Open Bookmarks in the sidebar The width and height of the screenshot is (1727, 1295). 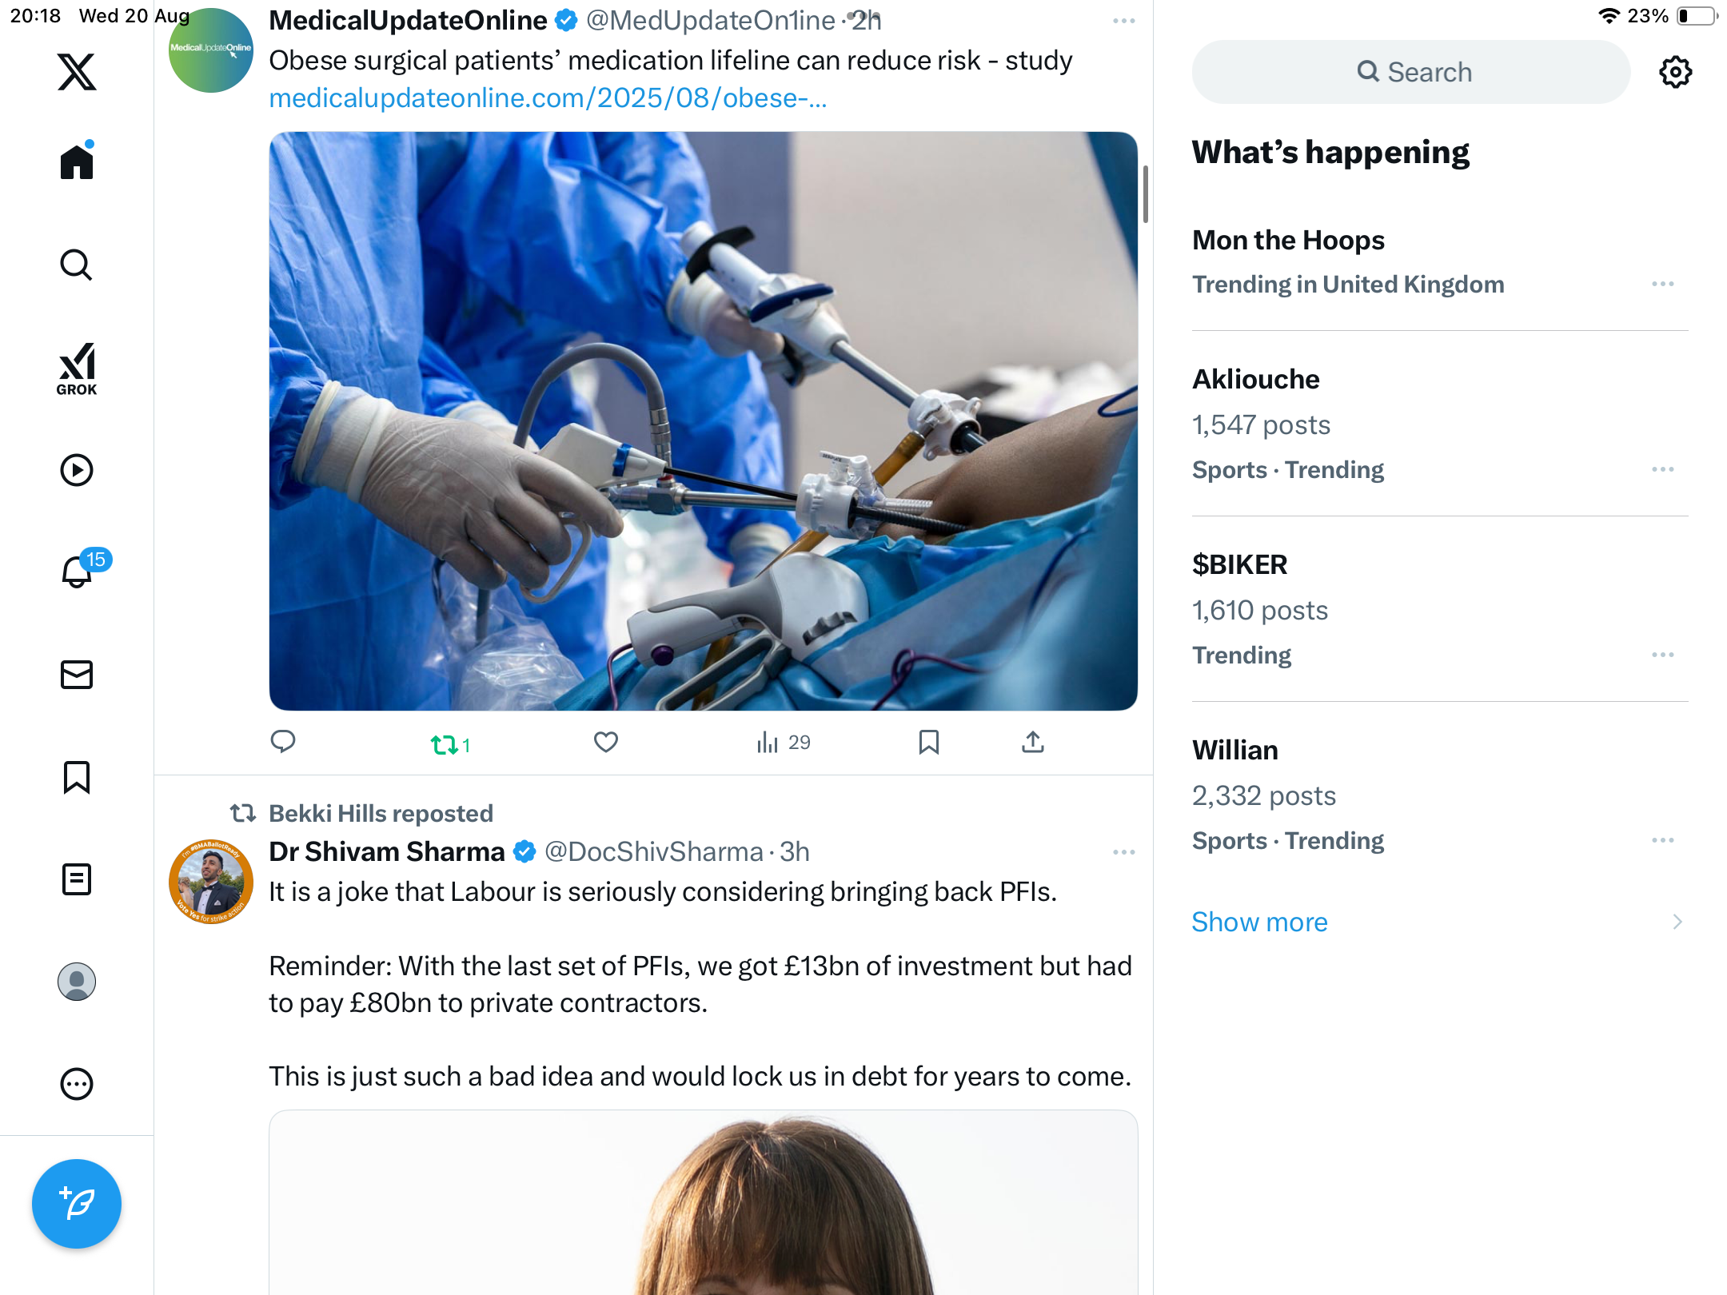(x=77, y=777)
